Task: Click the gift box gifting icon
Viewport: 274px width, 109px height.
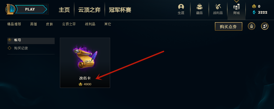Action: click(x=252, y=26)
